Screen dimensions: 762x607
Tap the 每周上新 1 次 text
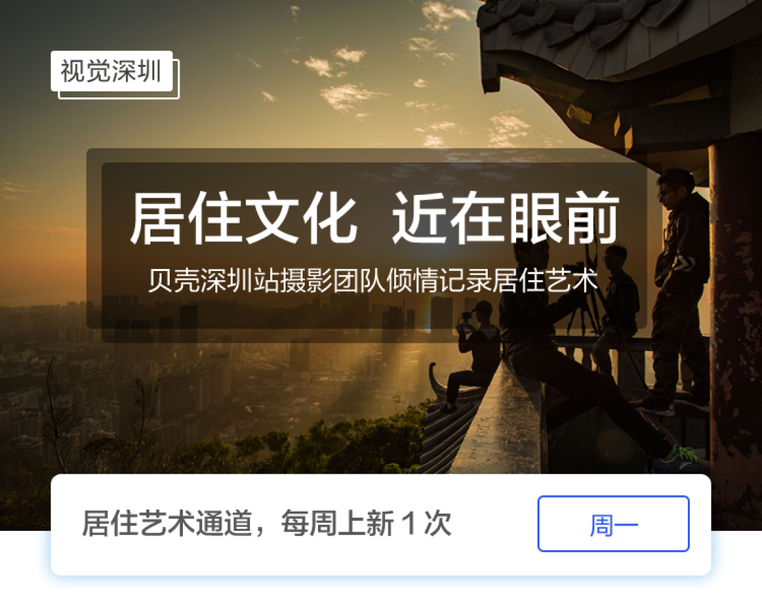tap(366, 524)
